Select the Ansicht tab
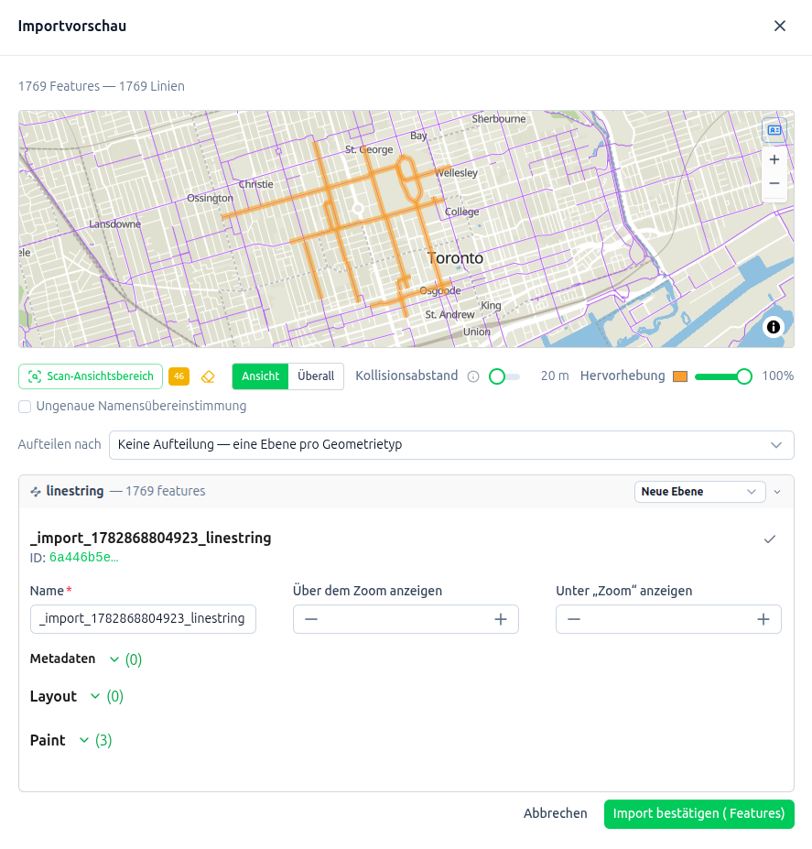Screen dimensions: 812x849 (x=260, y=376)
